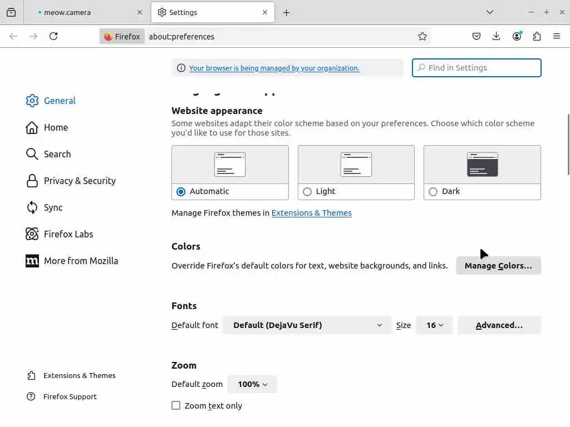Open the Privacy & Security category
570x427 pixels.
tap(71, 181)
